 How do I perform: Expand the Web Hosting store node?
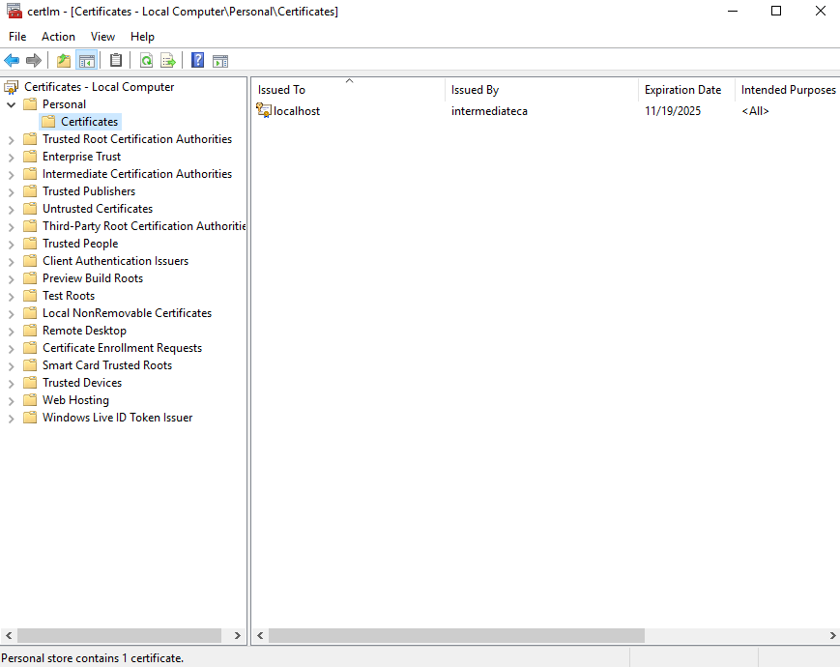point(12,400)
